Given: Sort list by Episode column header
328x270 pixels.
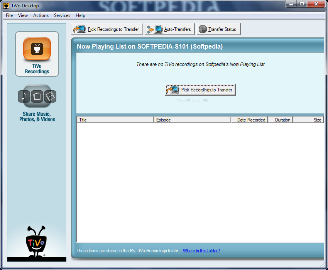Looking at the screenshot, I should pyautogui.click(x=192, y=120).
